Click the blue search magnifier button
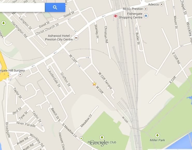This screenshot has height=150, width=192. pos(55,8)
